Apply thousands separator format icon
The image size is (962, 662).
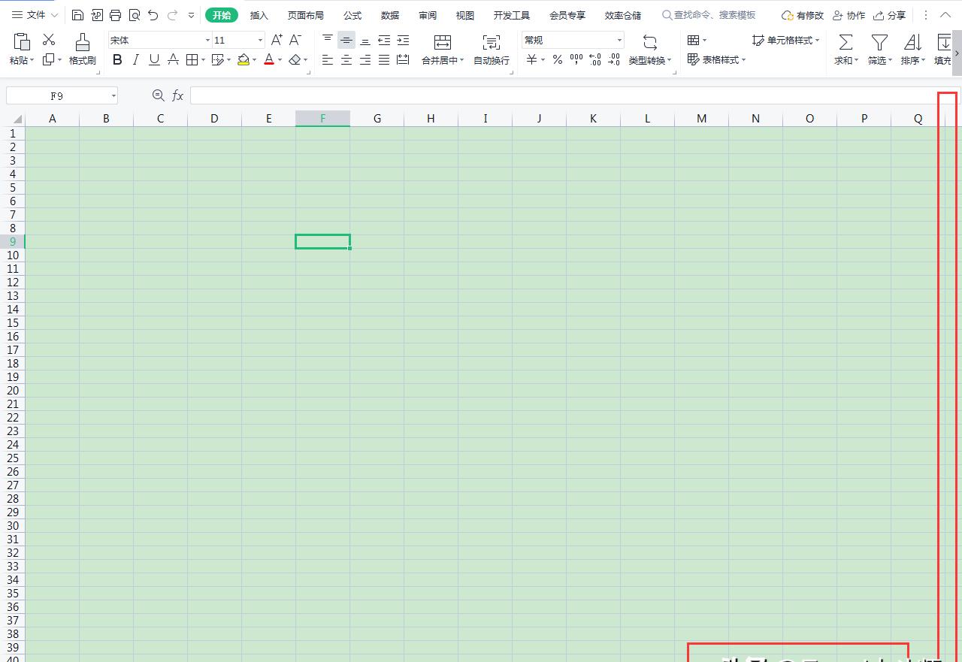[x=576, y=59]
